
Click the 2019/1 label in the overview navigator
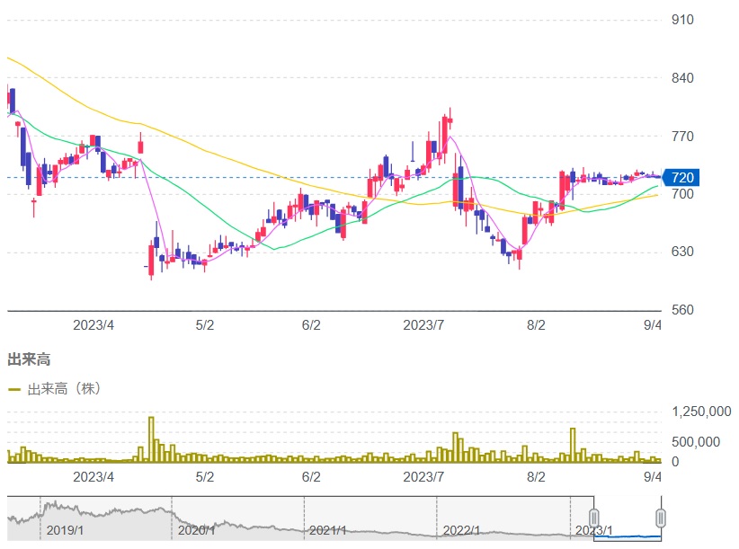65,530
